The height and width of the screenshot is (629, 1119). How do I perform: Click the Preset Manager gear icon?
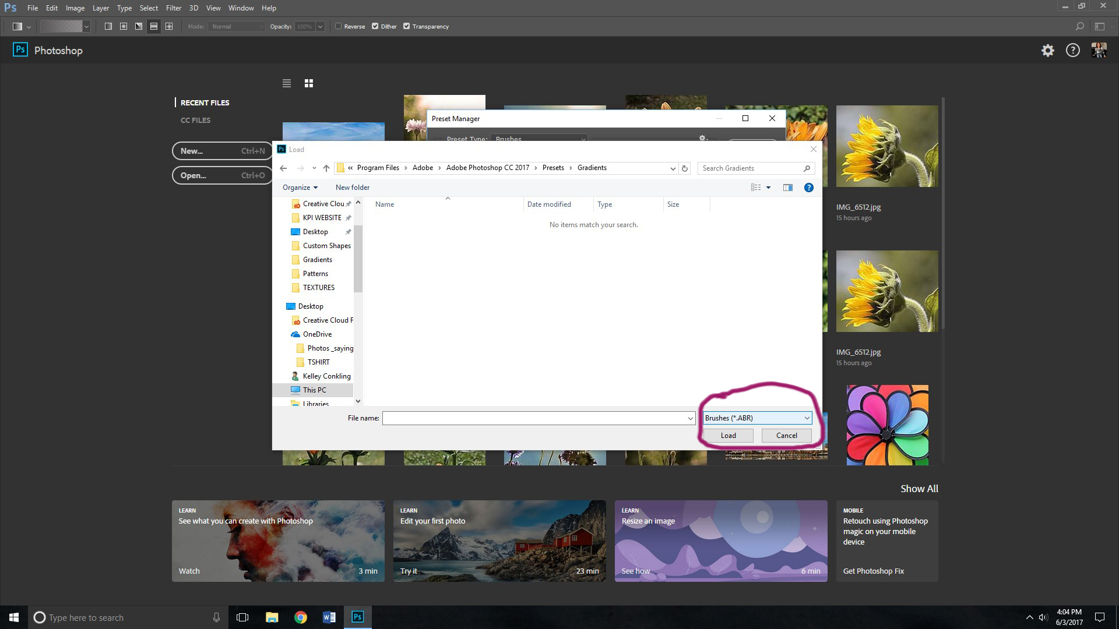pyautogui.click(x=703, y=138)
